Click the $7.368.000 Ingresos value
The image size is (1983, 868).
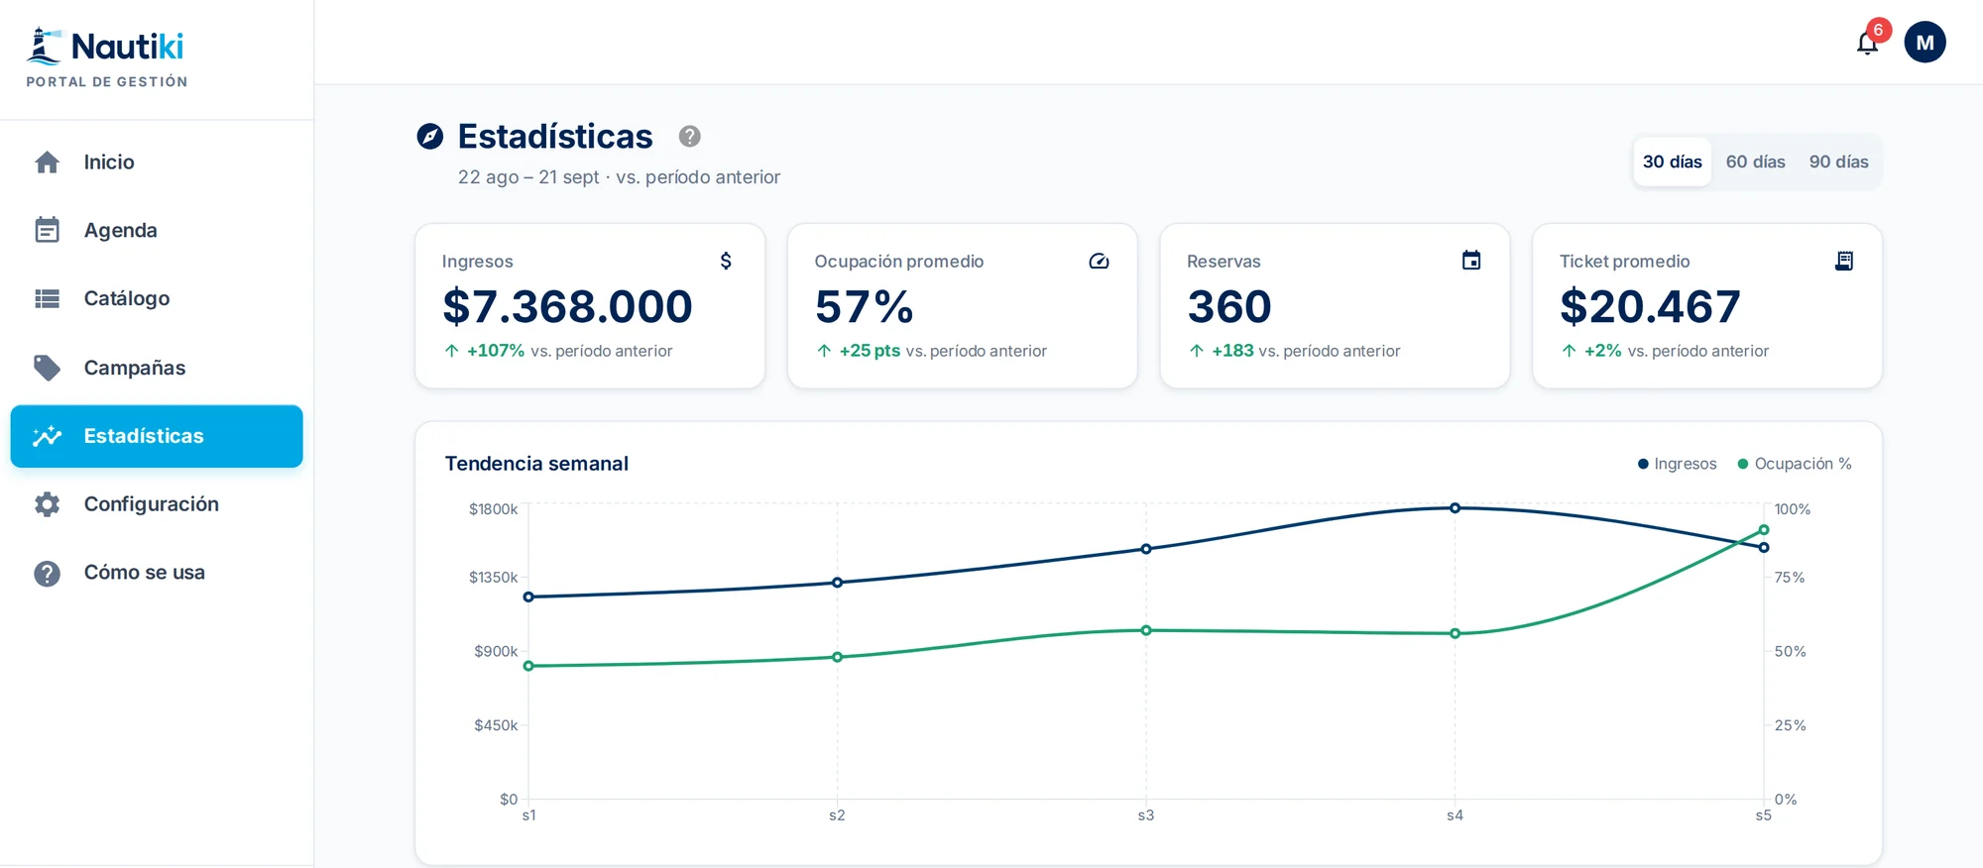(567, 306)
